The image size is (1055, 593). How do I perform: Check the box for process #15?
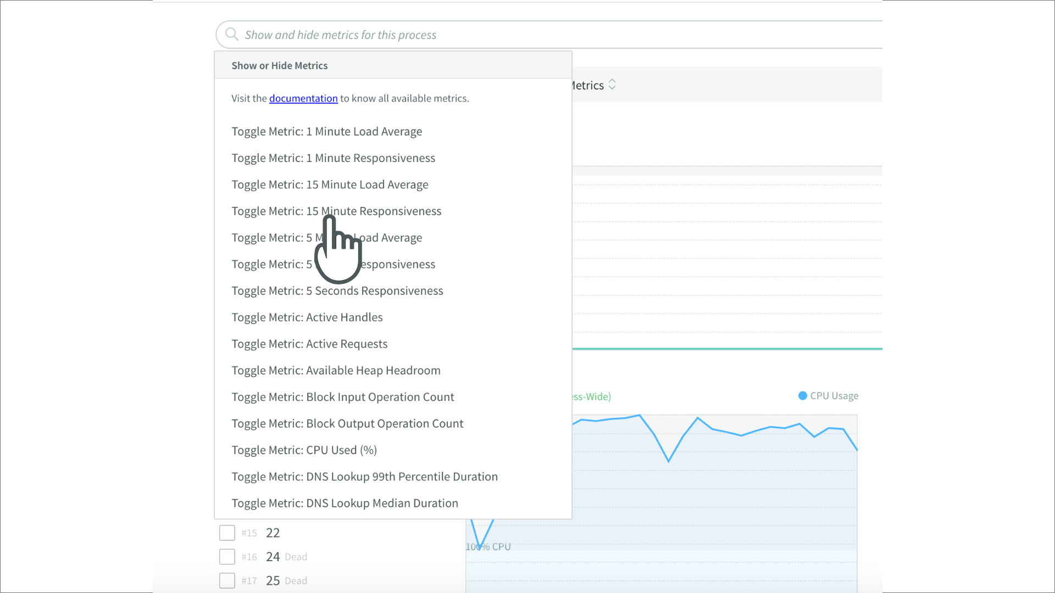(x=227, y=533)
